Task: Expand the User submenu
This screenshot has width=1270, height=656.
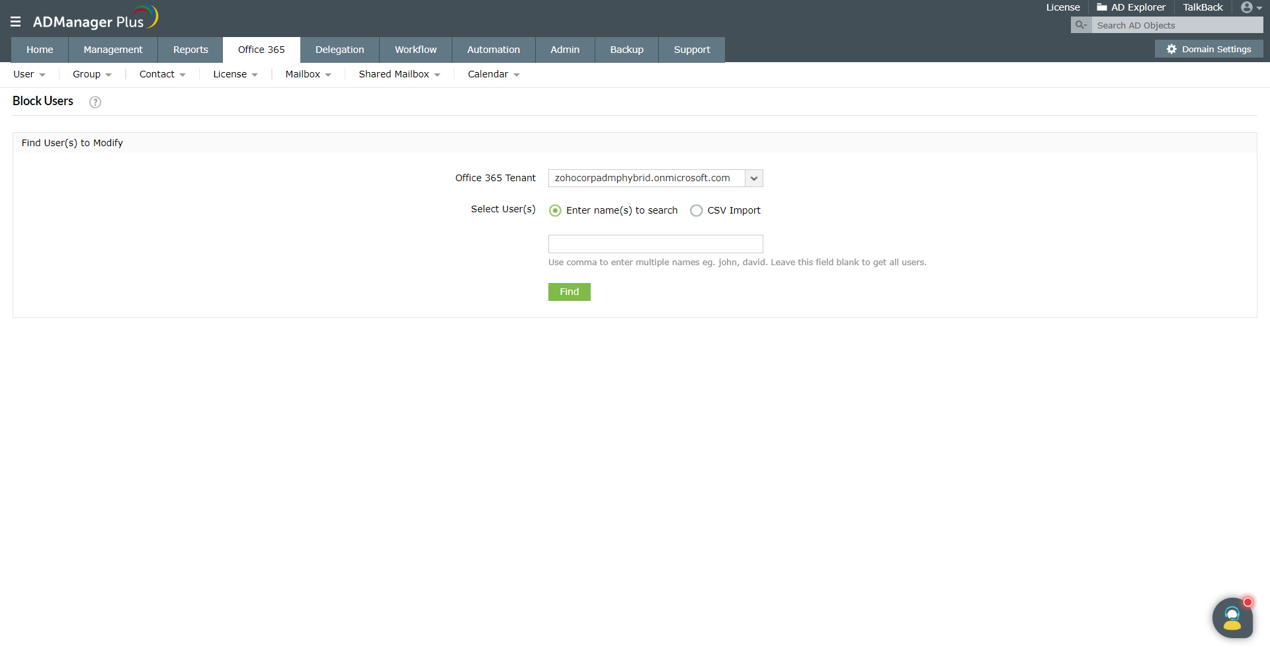Action: (x=29, y=74)
